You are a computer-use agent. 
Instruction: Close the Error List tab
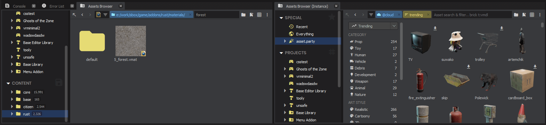point(72,6)
